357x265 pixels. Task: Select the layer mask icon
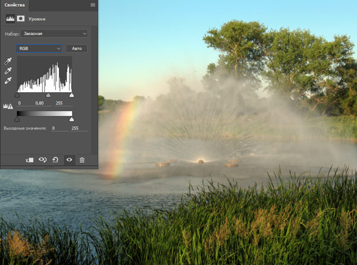[x=21, y=18]
